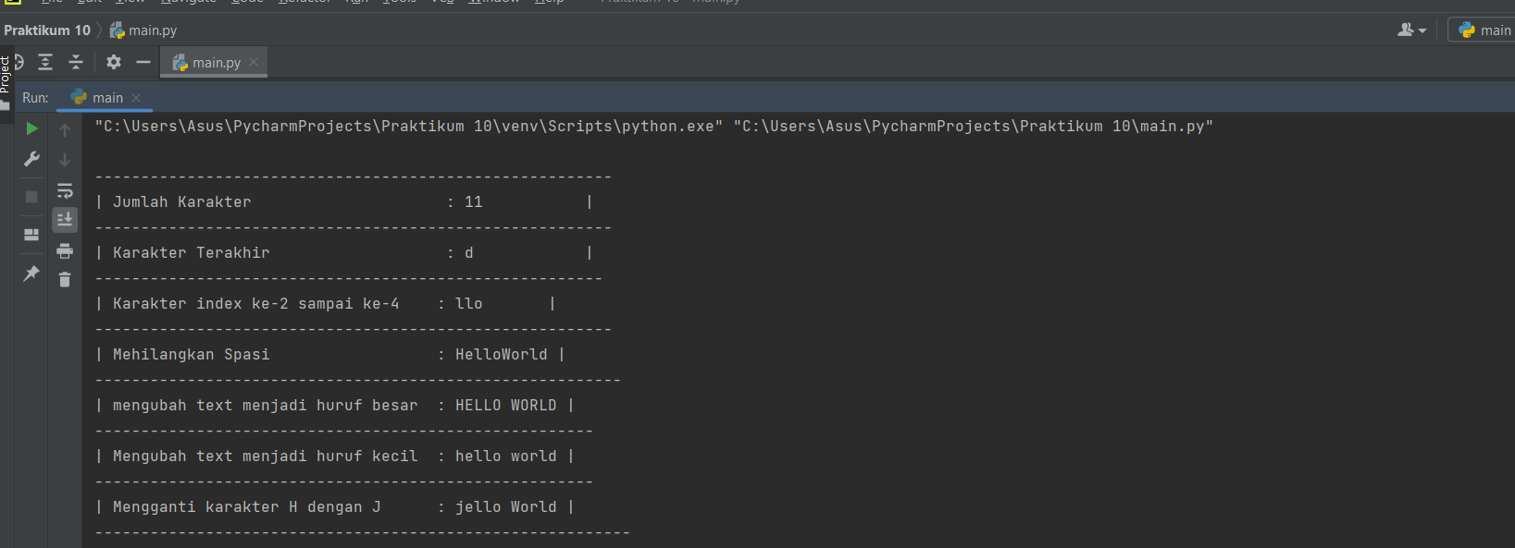
Task: Select the opened file target icon in the Project panel
Action: [18, 62]
